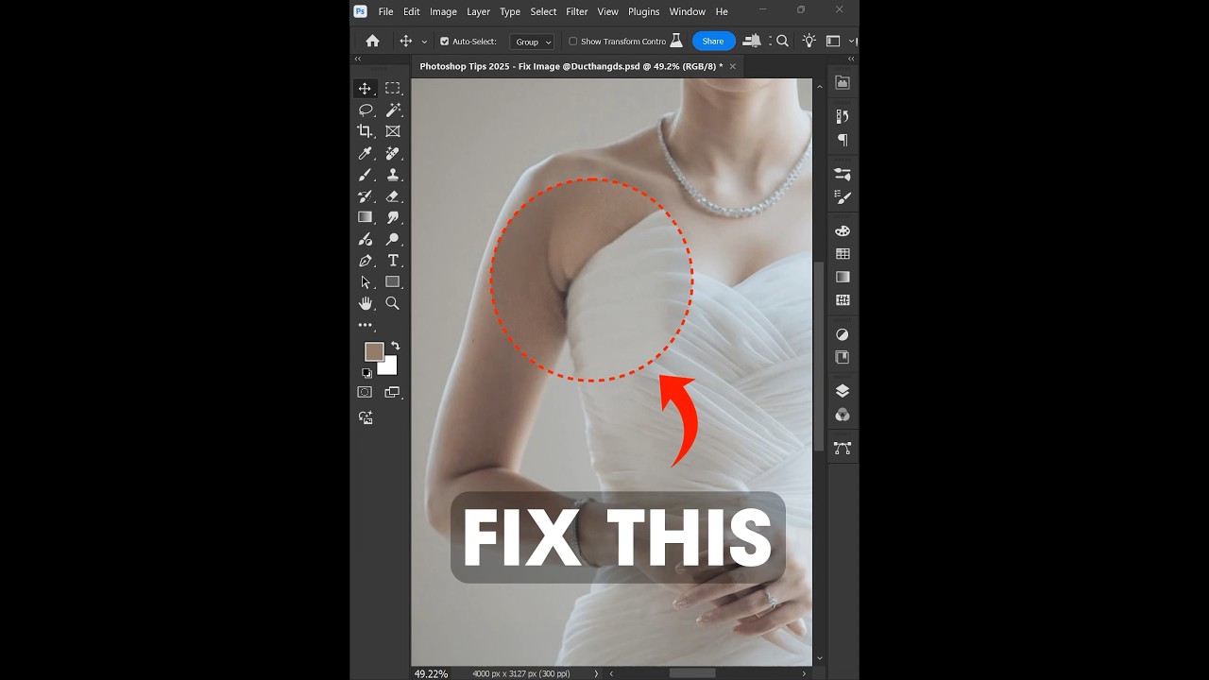Open the foreground color swatch

click(x=374, y=351)
